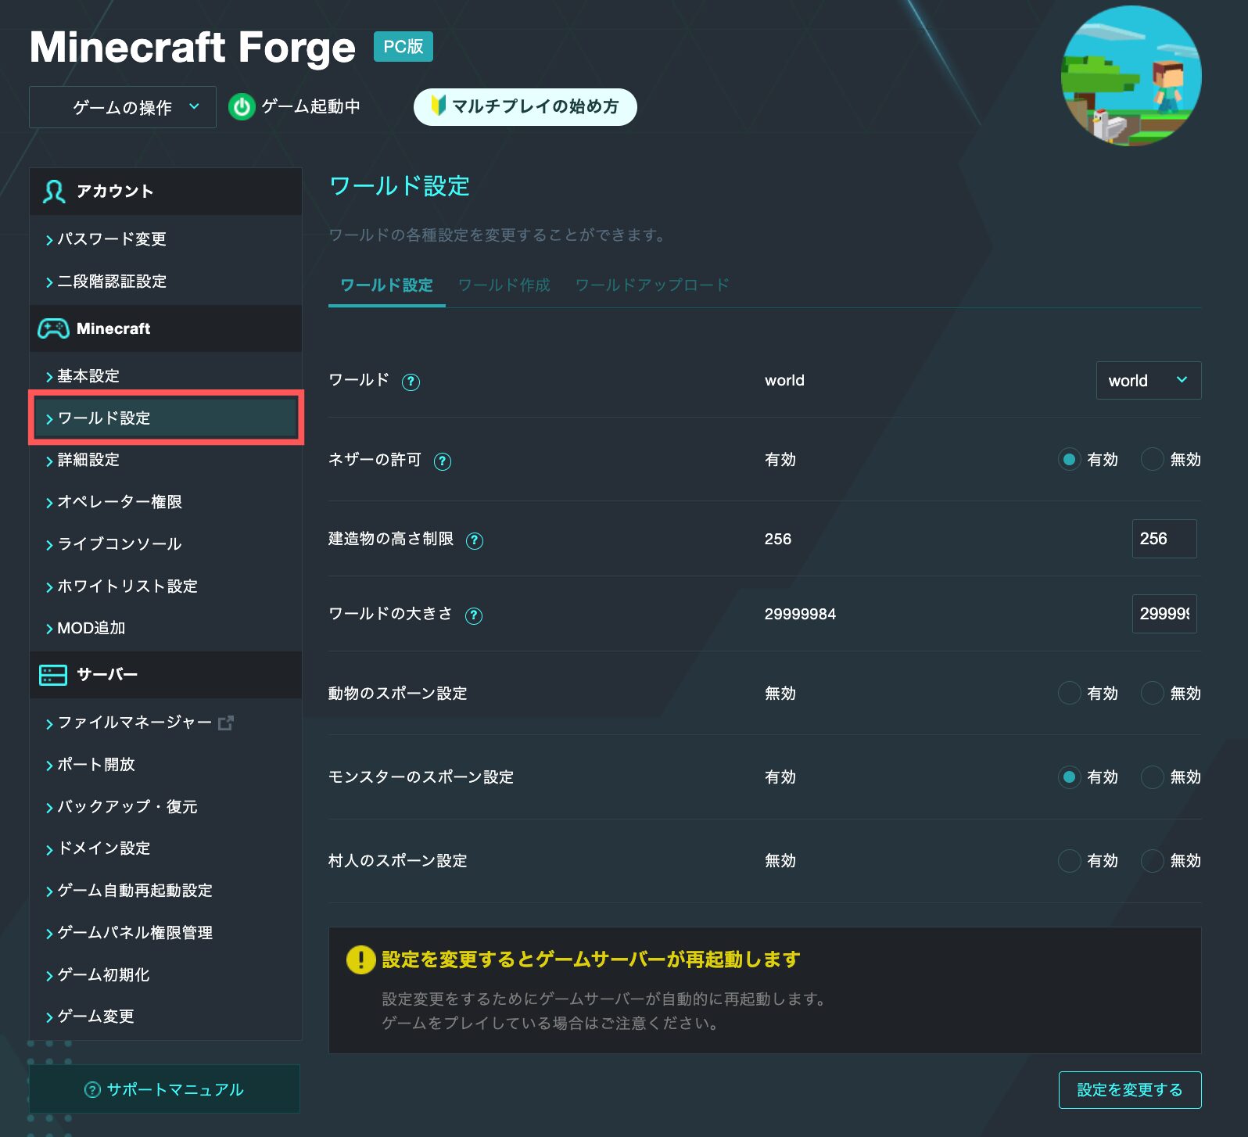Click the account person icon
Viewport: 1248px width, 1137px height.
coord(53,192)
